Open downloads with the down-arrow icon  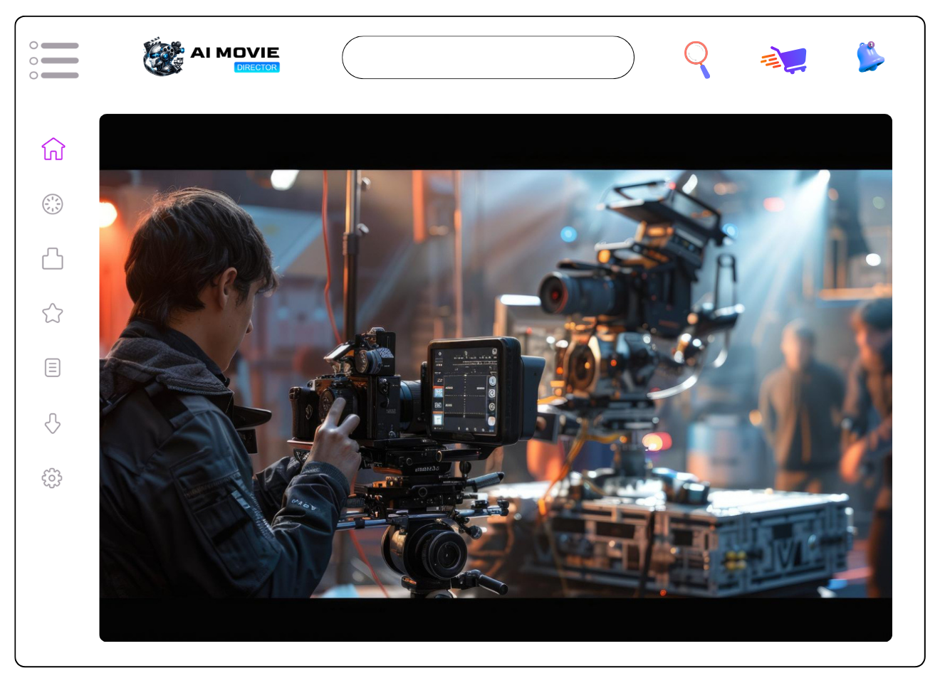tap(53, 423)
